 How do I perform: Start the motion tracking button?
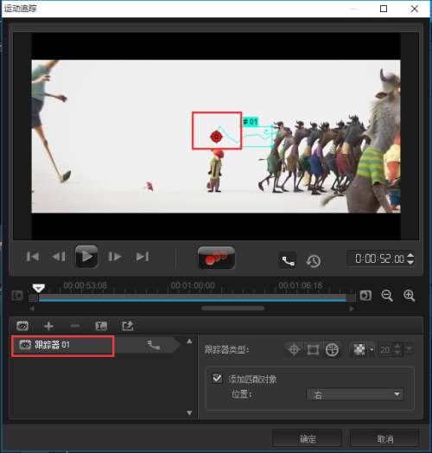pos(216,258)
